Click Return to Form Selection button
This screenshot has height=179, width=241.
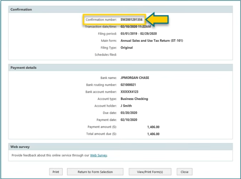(95, 172)
